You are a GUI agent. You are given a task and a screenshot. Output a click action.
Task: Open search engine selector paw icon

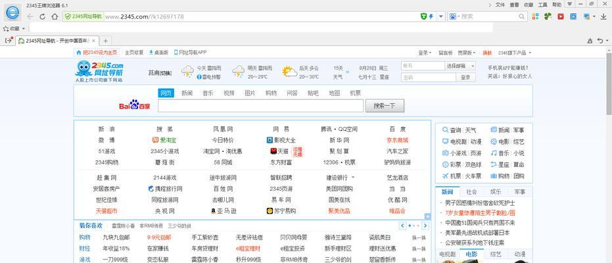coord(453,16)
